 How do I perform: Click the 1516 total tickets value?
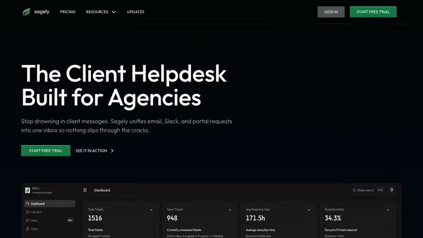point(95,218)
